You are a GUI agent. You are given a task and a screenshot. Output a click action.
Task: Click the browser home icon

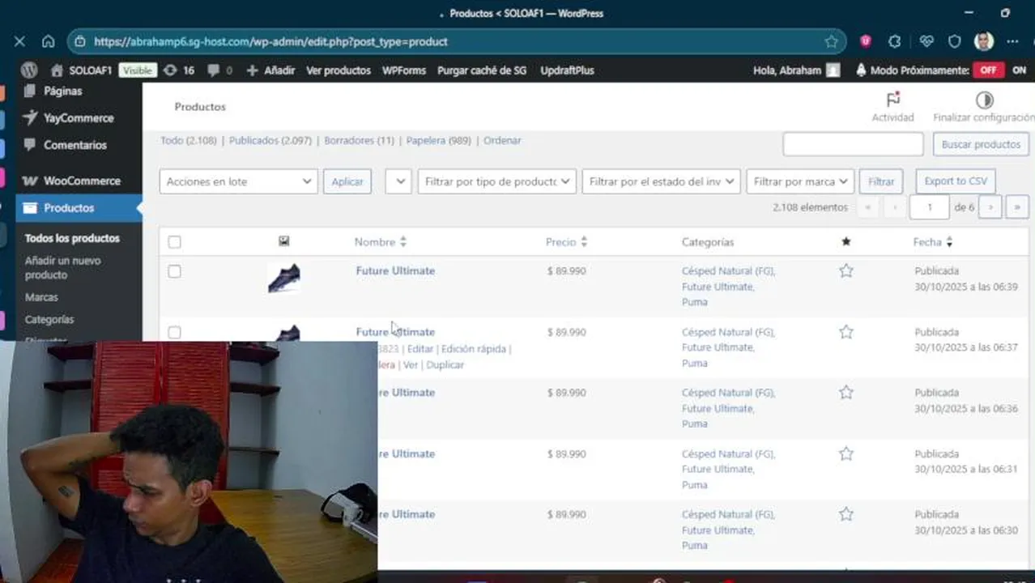49,41
